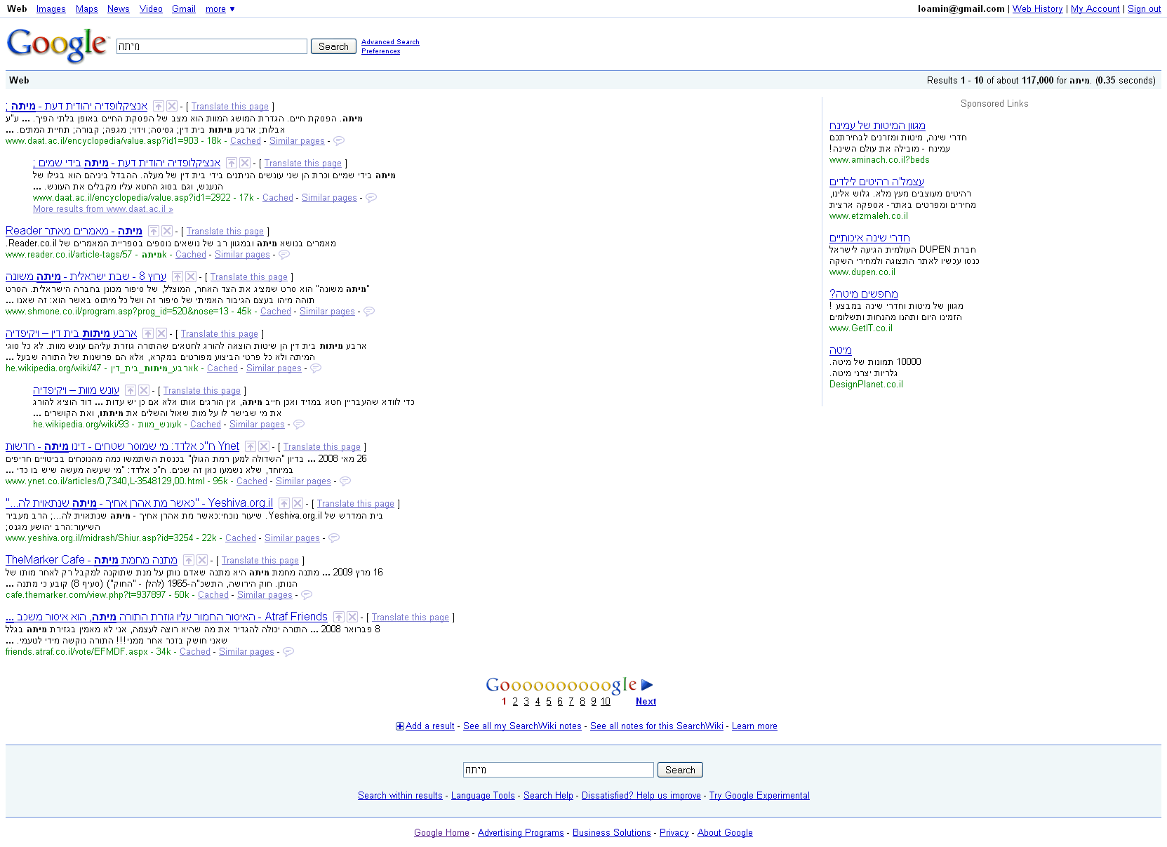Go to results page 5 in pagination
This screenshot has height=847, width=1167.
click(549, 702)
